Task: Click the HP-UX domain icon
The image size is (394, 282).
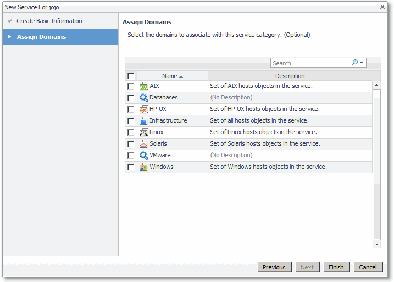Action: coord(143,109)
